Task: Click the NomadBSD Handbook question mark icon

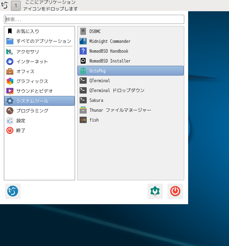Action: pyautogui.click(x=83, y=51)
